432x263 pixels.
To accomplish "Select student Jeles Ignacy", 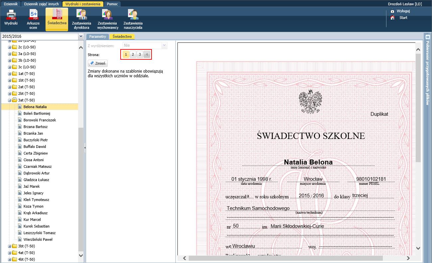I will pos(34,193).
